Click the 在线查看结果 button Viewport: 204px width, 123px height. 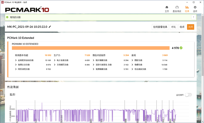click(160, 27)
